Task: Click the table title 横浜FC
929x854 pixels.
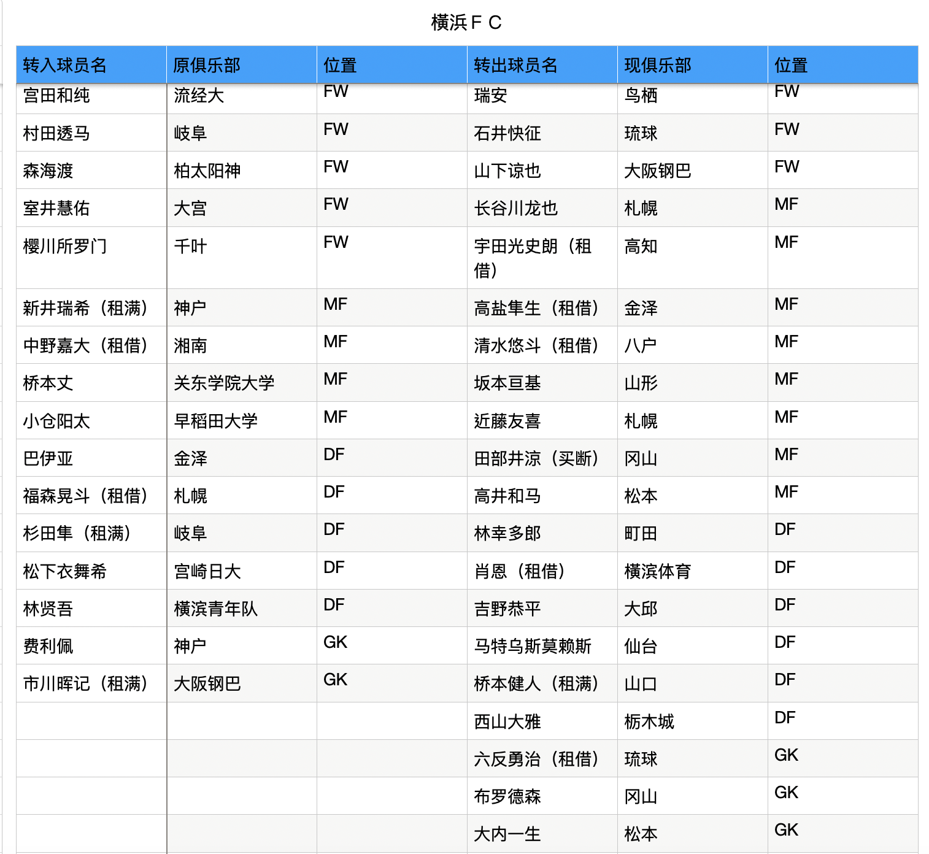Action: pos(466,23)
